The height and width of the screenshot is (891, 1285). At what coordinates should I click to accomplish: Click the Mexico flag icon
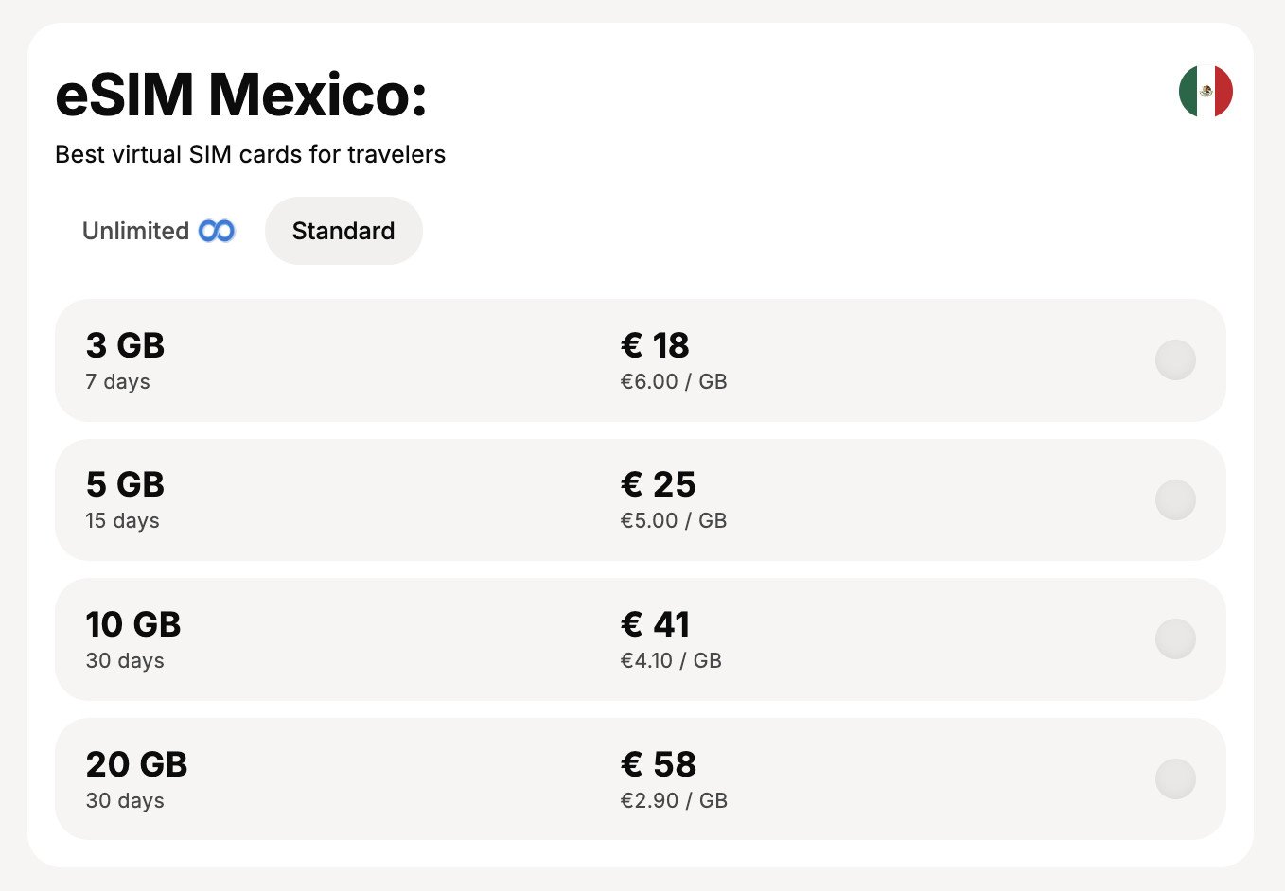tap(1206, 92)
